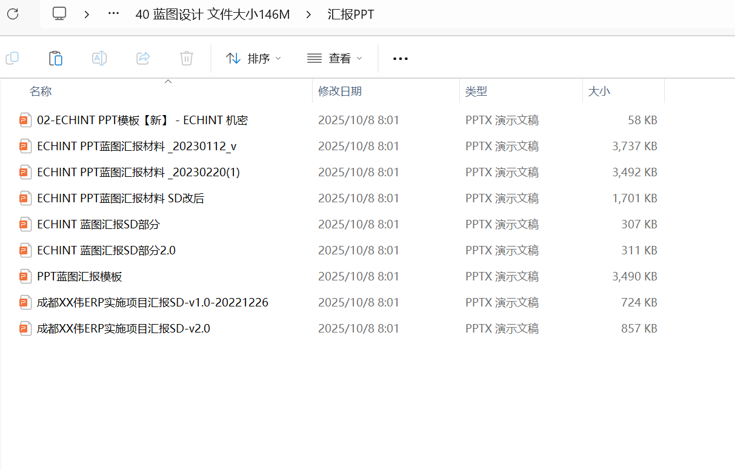
Task: Click the Refresh icon in address bar
Action: 13,13
